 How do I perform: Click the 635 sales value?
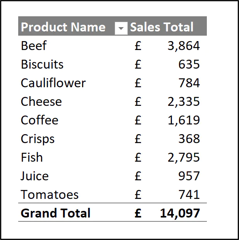click(x=189, y=64)
